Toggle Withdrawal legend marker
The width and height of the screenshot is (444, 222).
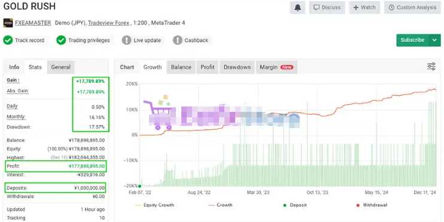[x=372, y=205]
